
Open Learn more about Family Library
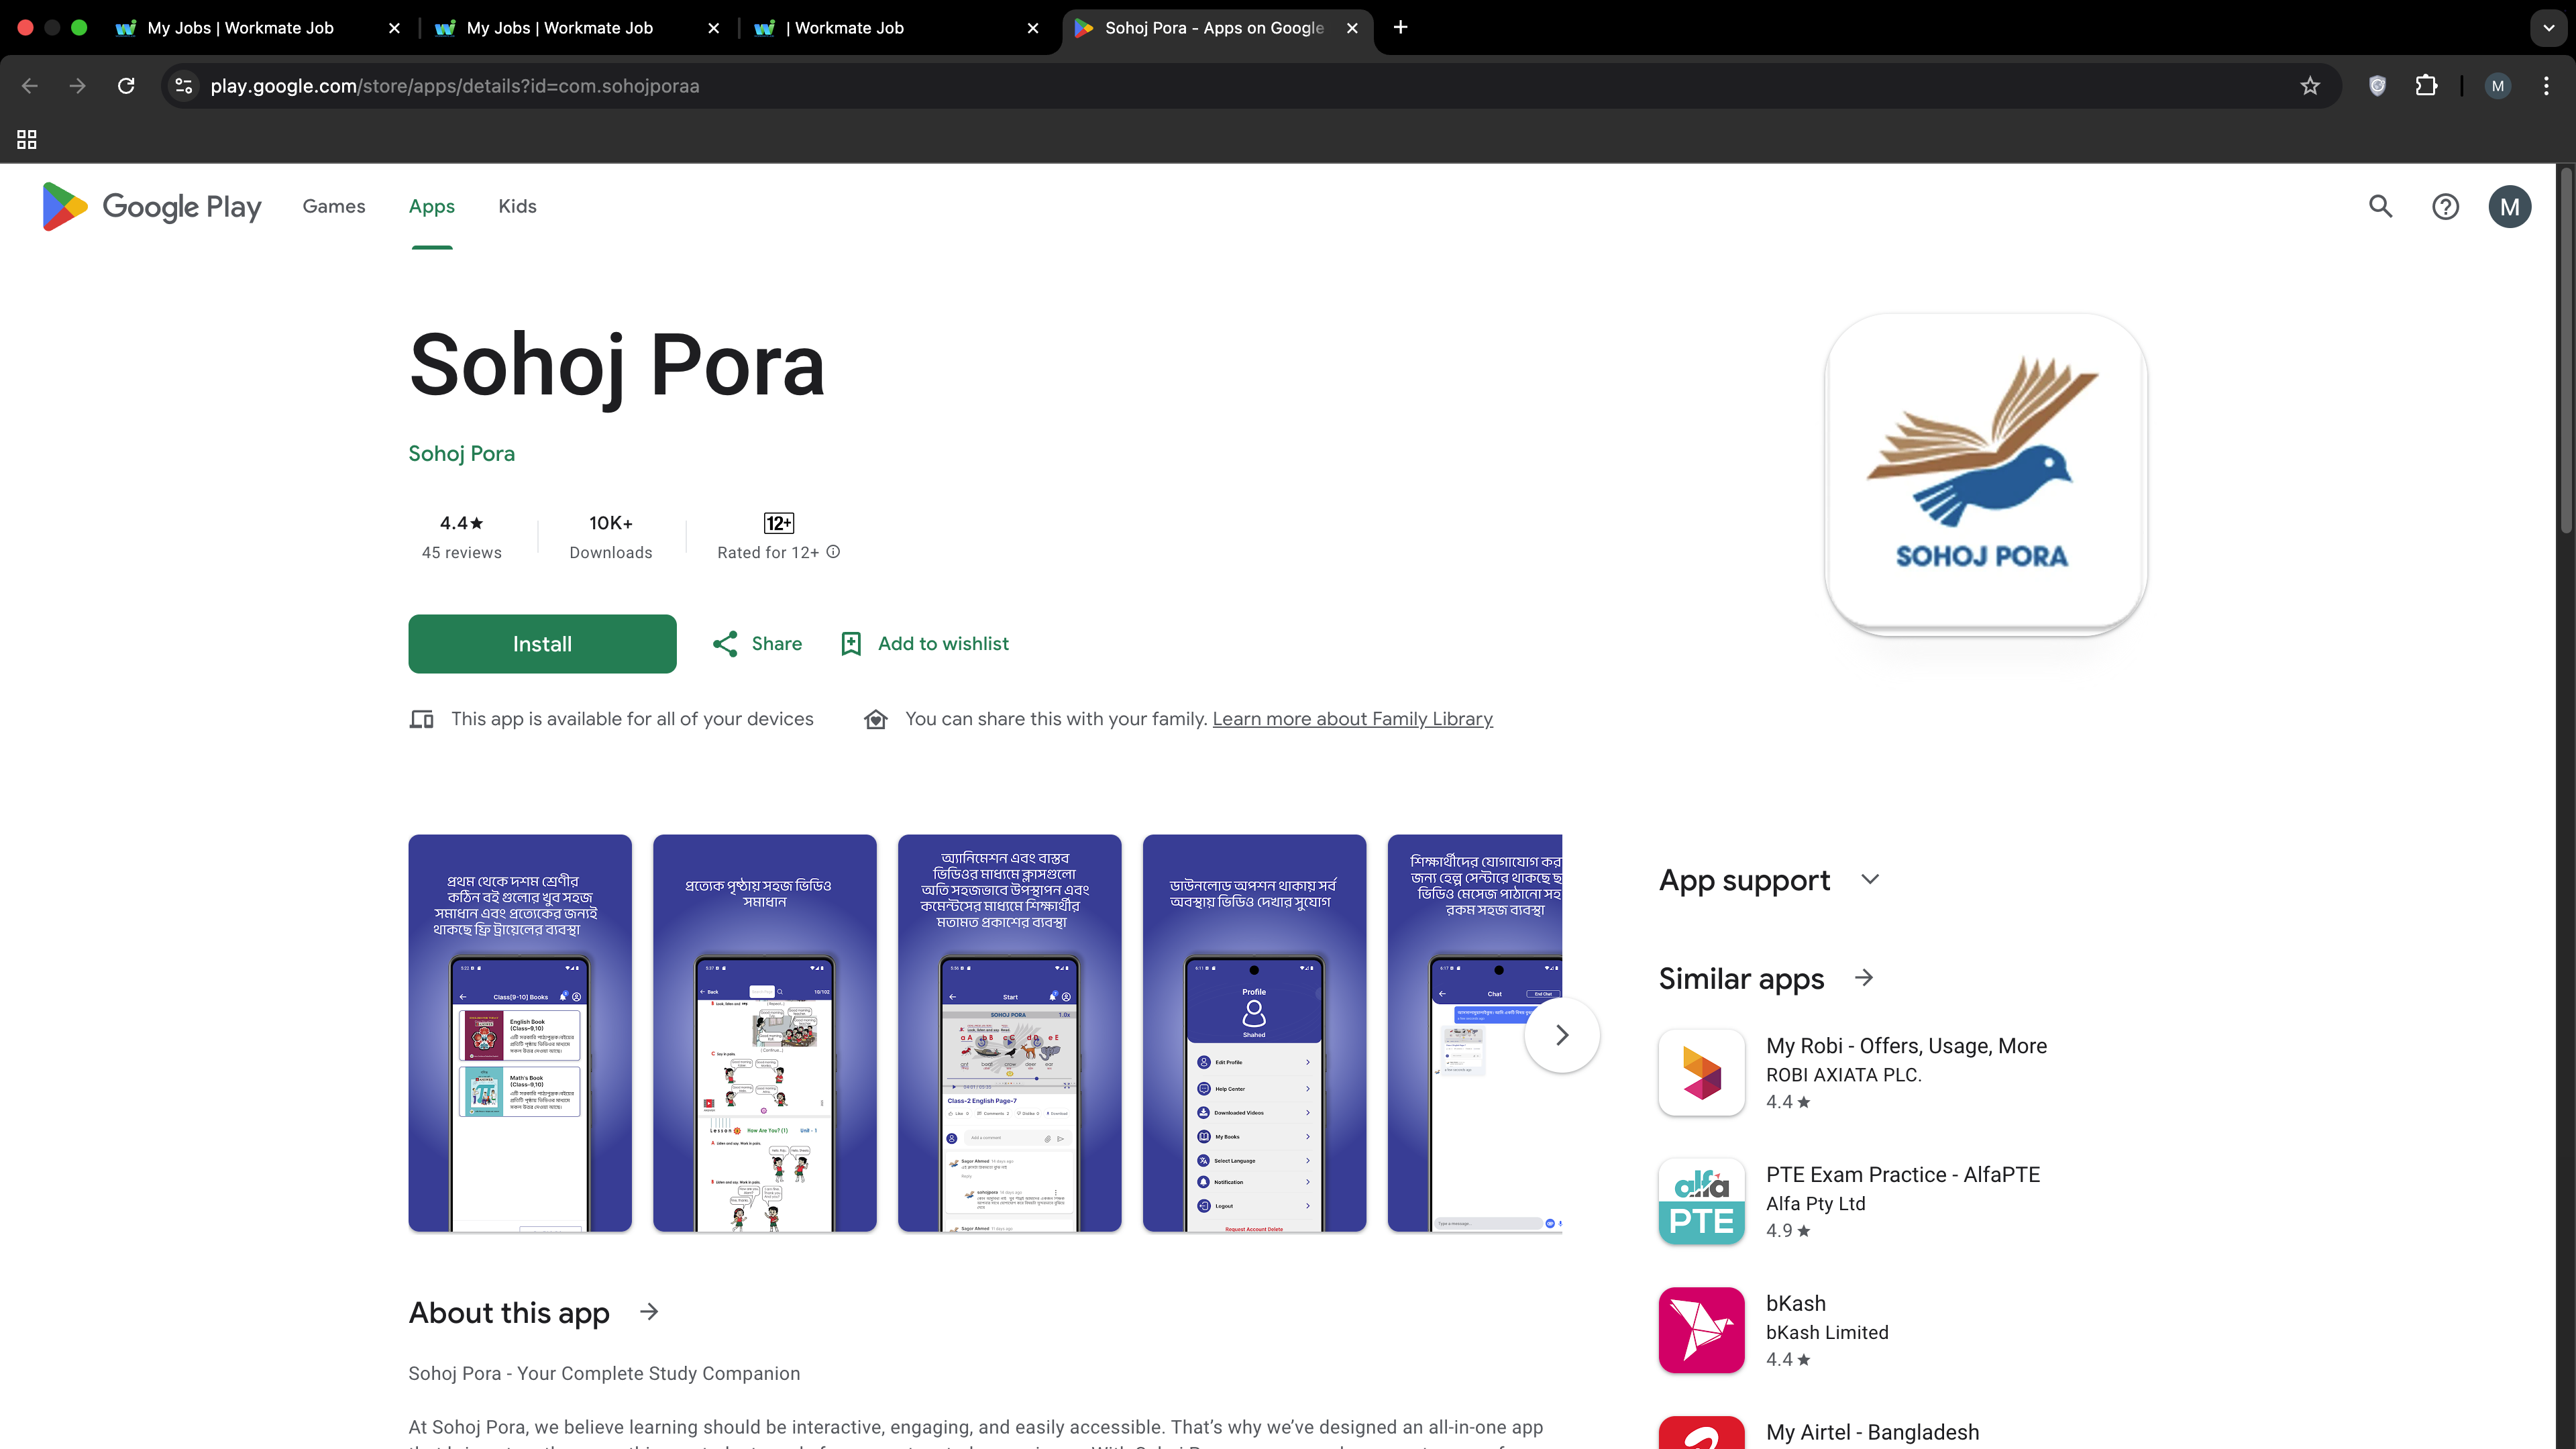[x=1352, y=719]
